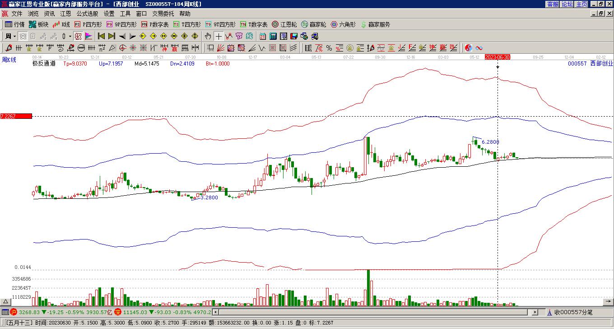Click the 7.2267 red price label
The image size is (614, 329).
coord(16,116)
